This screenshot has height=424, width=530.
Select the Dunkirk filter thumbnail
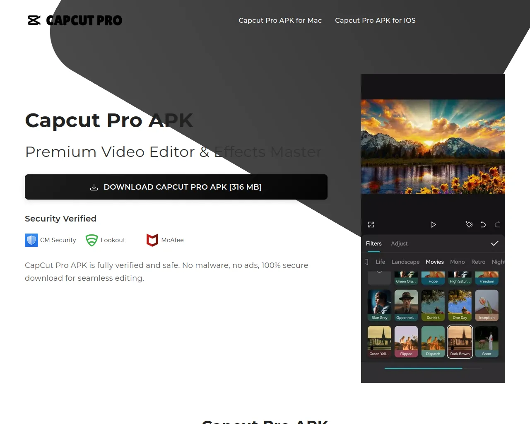(433, 305)
